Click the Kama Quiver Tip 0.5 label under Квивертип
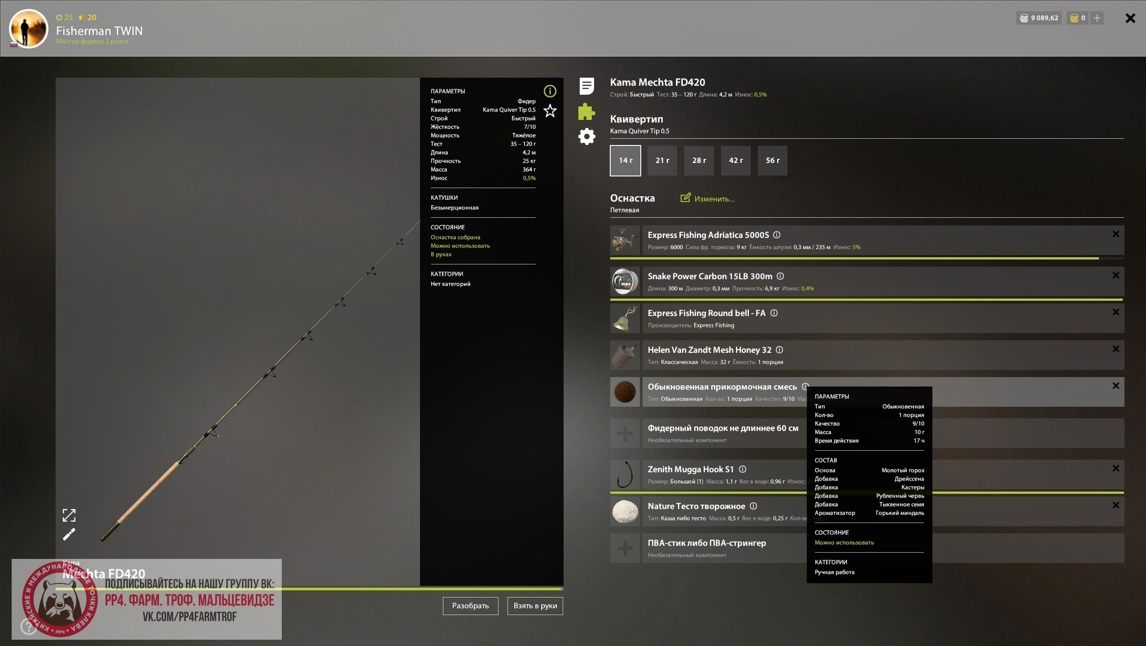This screenshot has width=1146, height=646. click(639, 131)
